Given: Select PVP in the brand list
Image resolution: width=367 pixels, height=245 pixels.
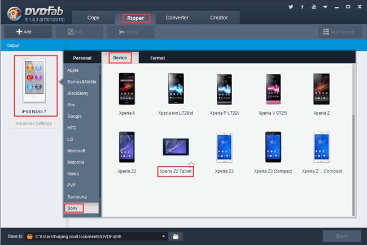Looking at the screenshot, I should pyautogui.click(x=71, y=185).
